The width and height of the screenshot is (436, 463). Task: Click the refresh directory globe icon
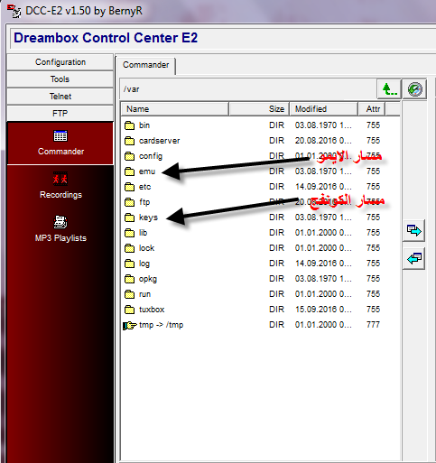[414, 89]
